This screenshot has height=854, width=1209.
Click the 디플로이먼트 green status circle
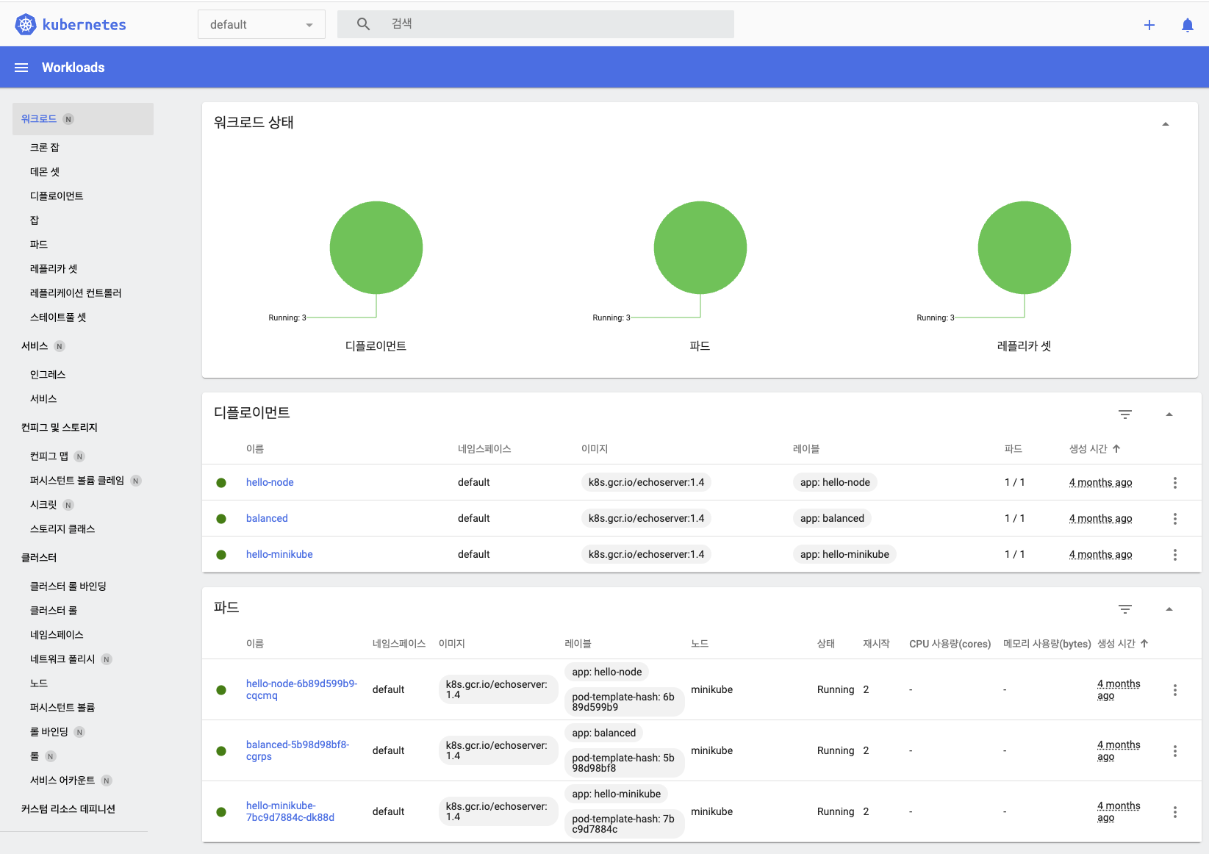tap(376, 248)
